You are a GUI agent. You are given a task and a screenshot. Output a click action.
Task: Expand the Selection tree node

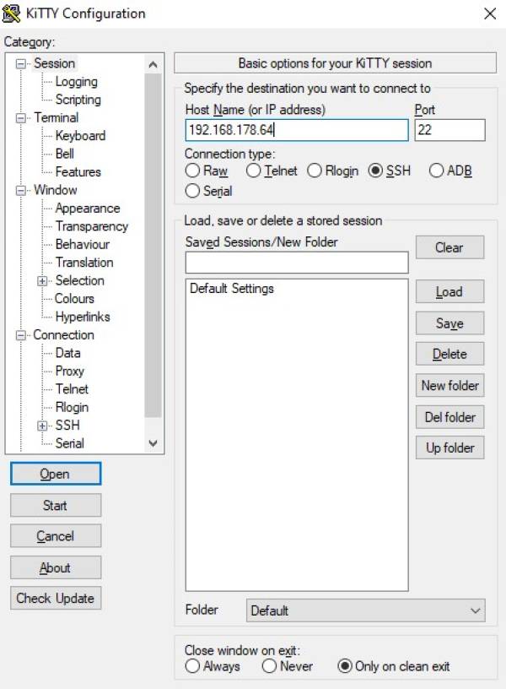(42, 281)
